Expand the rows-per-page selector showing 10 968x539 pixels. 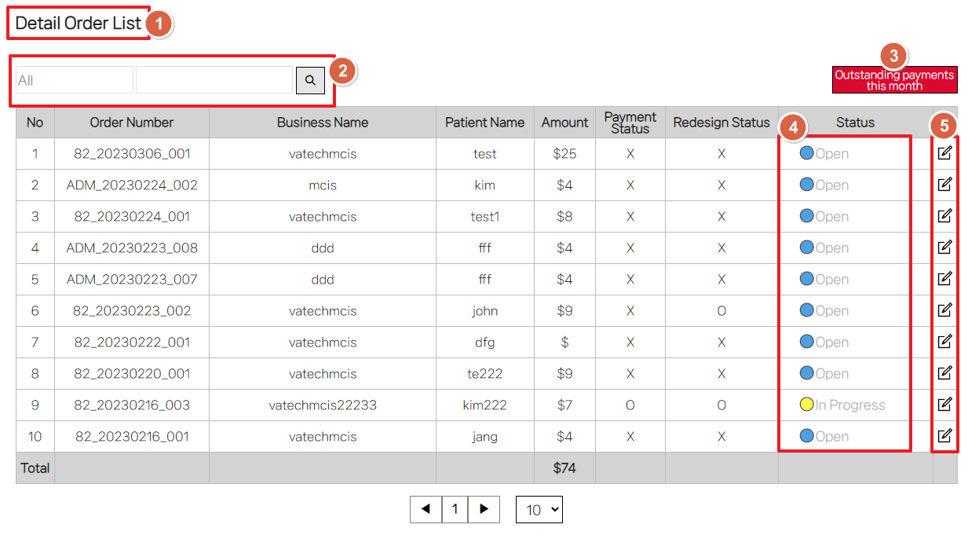click(x=539, y=510)
